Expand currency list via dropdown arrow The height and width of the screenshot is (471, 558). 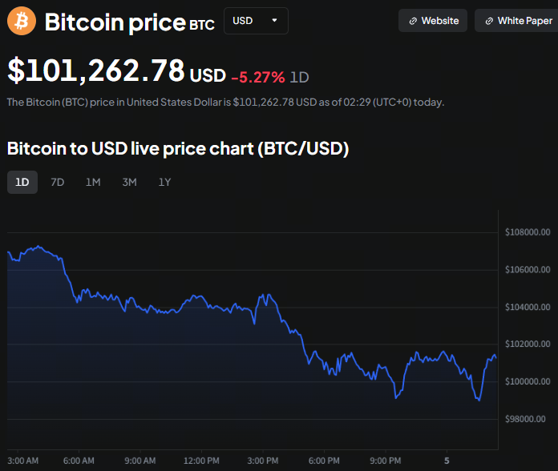coord(275,21)
